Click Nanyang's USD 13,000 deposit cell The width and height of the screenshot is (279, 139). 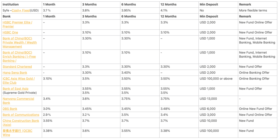[x=218, y=101]
